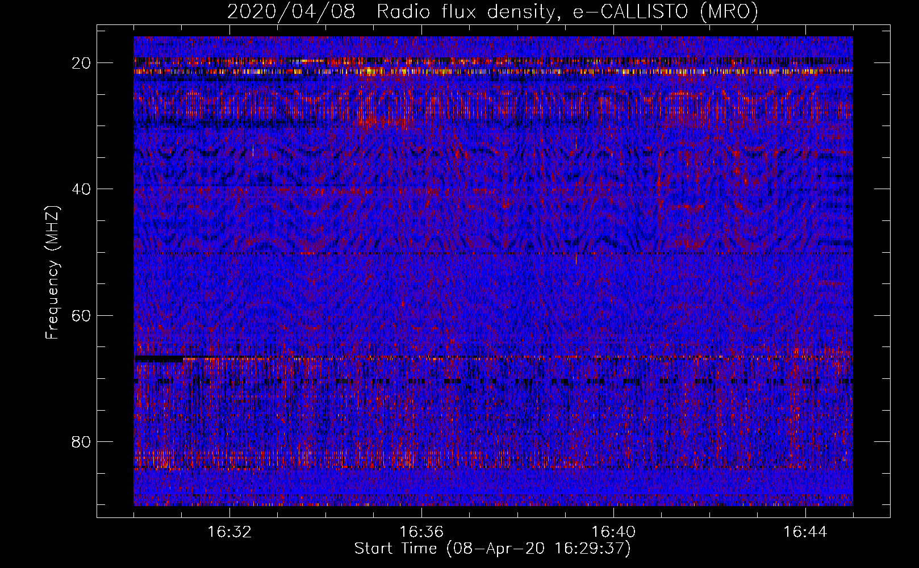Click the 20 MHz frequency tick label
This screenshot has height=568, width=919.
(82, 63)
